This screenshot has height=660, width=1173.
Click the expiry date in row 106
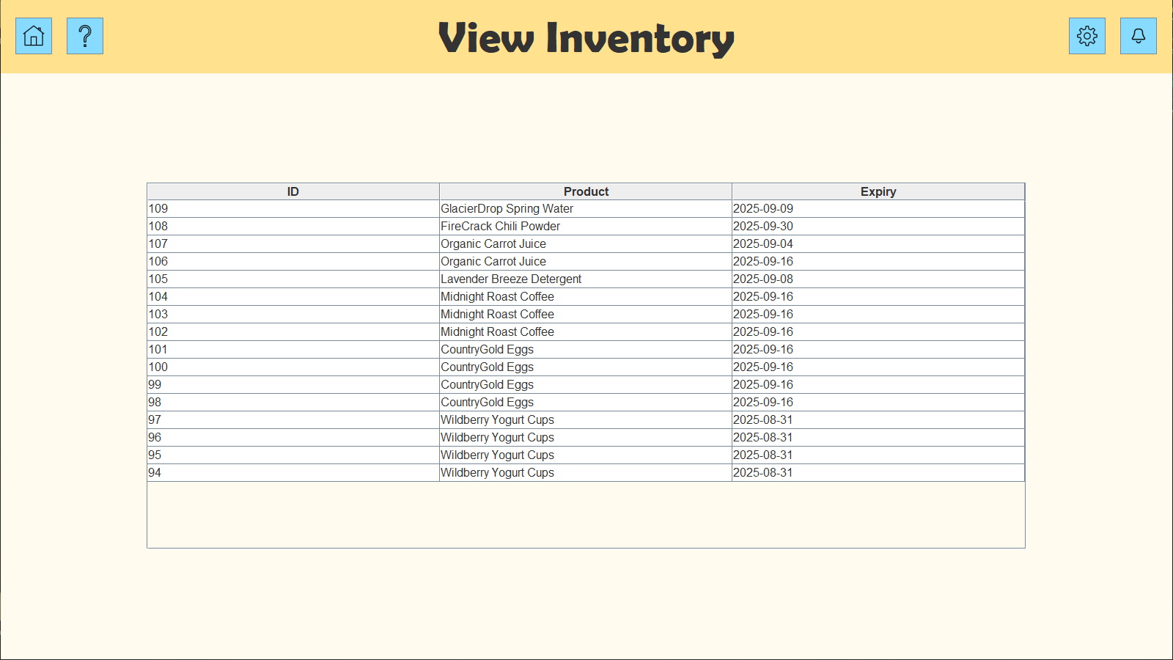click(x=878, y=262)
